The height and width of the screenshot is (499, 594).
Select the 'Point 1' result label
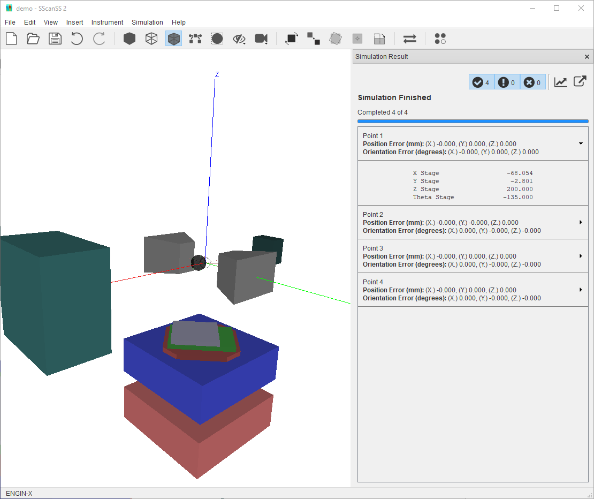point(373,135)
